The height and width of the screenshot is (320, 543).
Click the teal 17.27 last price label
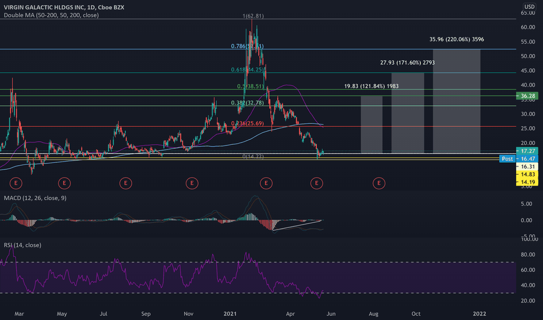pos(527,151)
